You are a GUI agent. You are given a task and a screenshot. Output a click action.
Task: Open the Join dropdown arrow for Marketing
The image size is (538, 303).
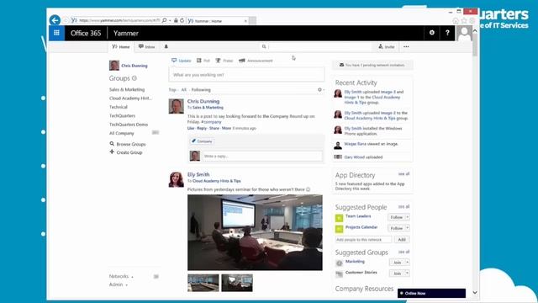coord(407,263)
